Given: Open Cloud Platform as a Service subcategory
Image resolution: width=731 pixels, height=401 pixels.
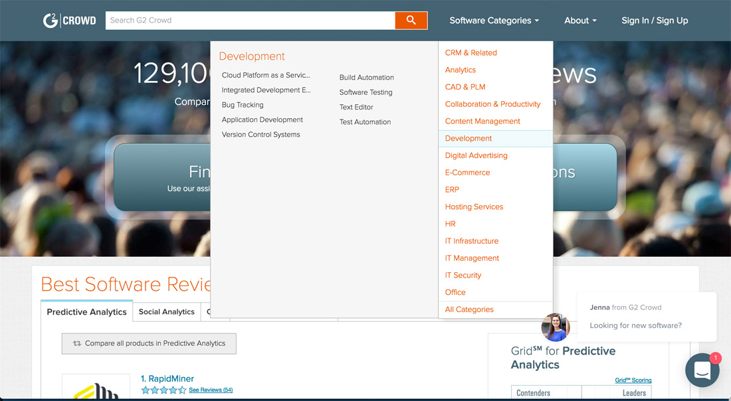Looking at the screenshot, I should [266, 75].
